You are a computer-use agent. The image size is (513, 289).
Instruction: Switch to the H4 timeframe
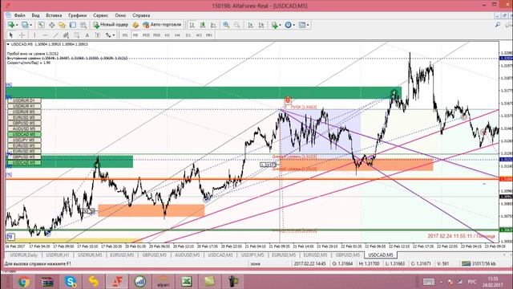pos(177,35)
